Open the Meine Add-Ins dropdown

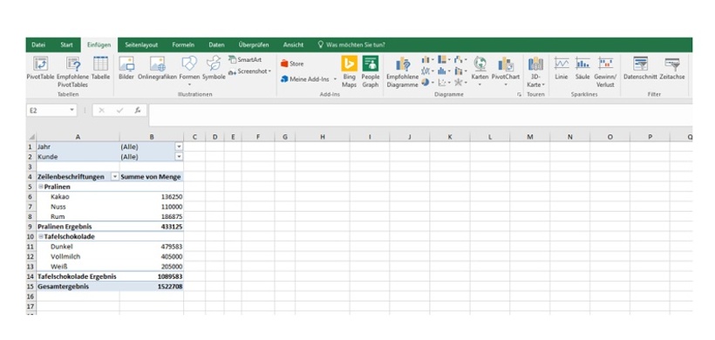335,78
